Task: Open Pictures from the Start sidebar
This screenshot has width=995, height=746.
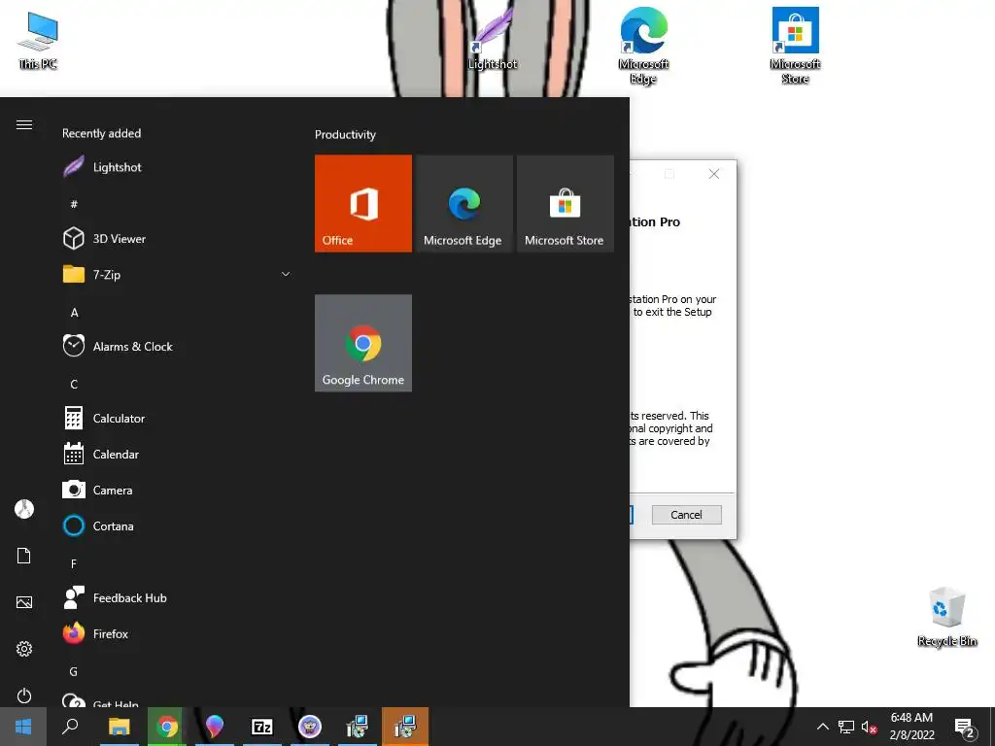Action: (x=24, y=602)
